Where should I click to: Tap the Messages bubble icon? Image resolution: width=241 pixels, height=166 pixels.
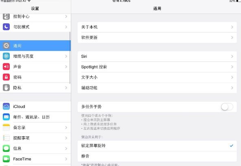tap(6, 149)
